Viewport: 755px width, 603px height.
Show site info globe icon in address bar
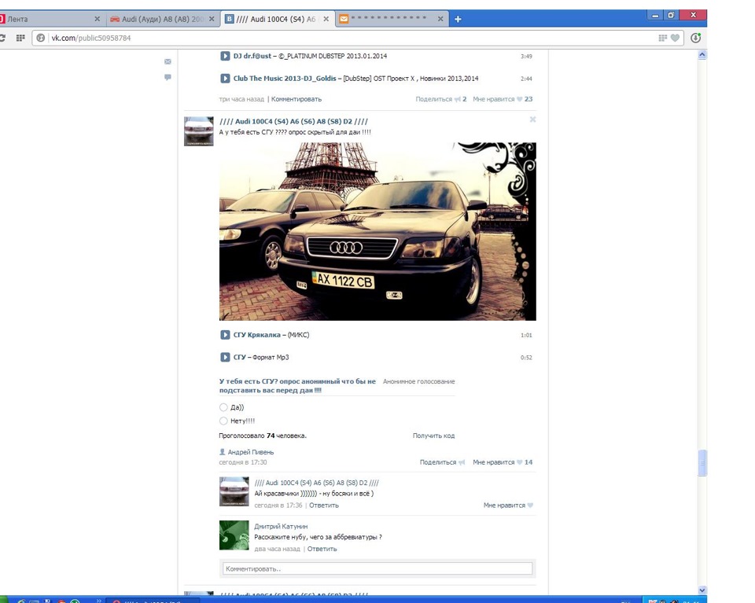pyautogui.click(x=41, y=38)
